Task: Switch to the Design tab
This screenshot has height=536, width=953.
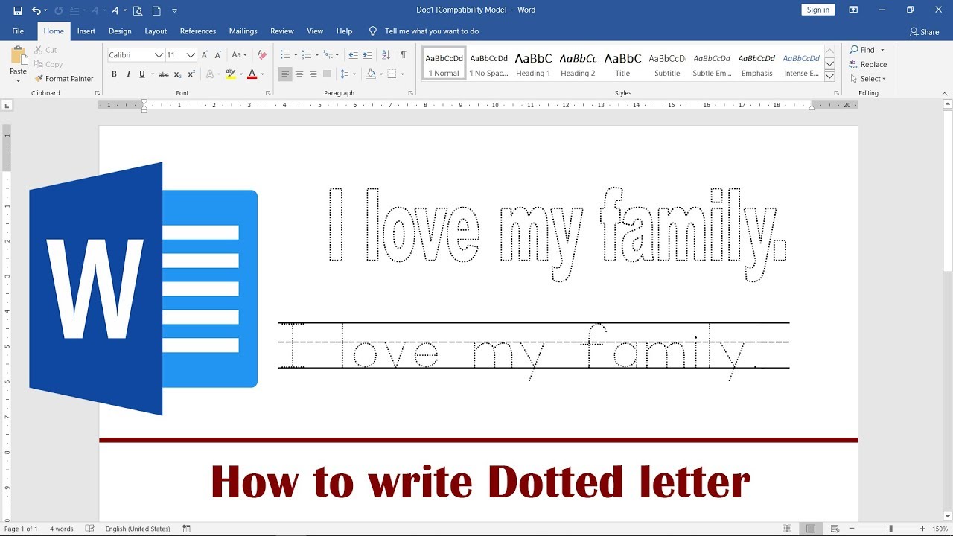Action: [x=120, y=31]
